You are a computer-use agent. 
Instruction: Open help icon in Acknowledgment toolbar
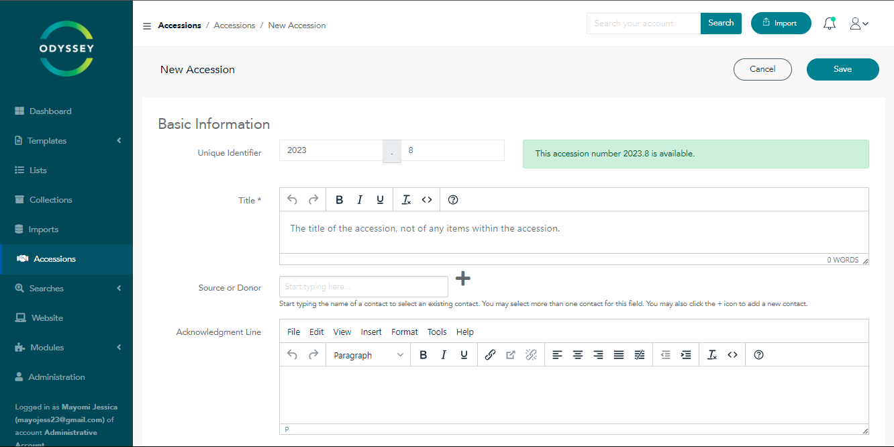[759, 355]
